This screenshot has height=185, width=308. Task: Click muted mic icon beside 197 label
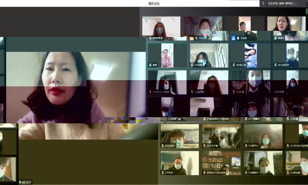163,173
